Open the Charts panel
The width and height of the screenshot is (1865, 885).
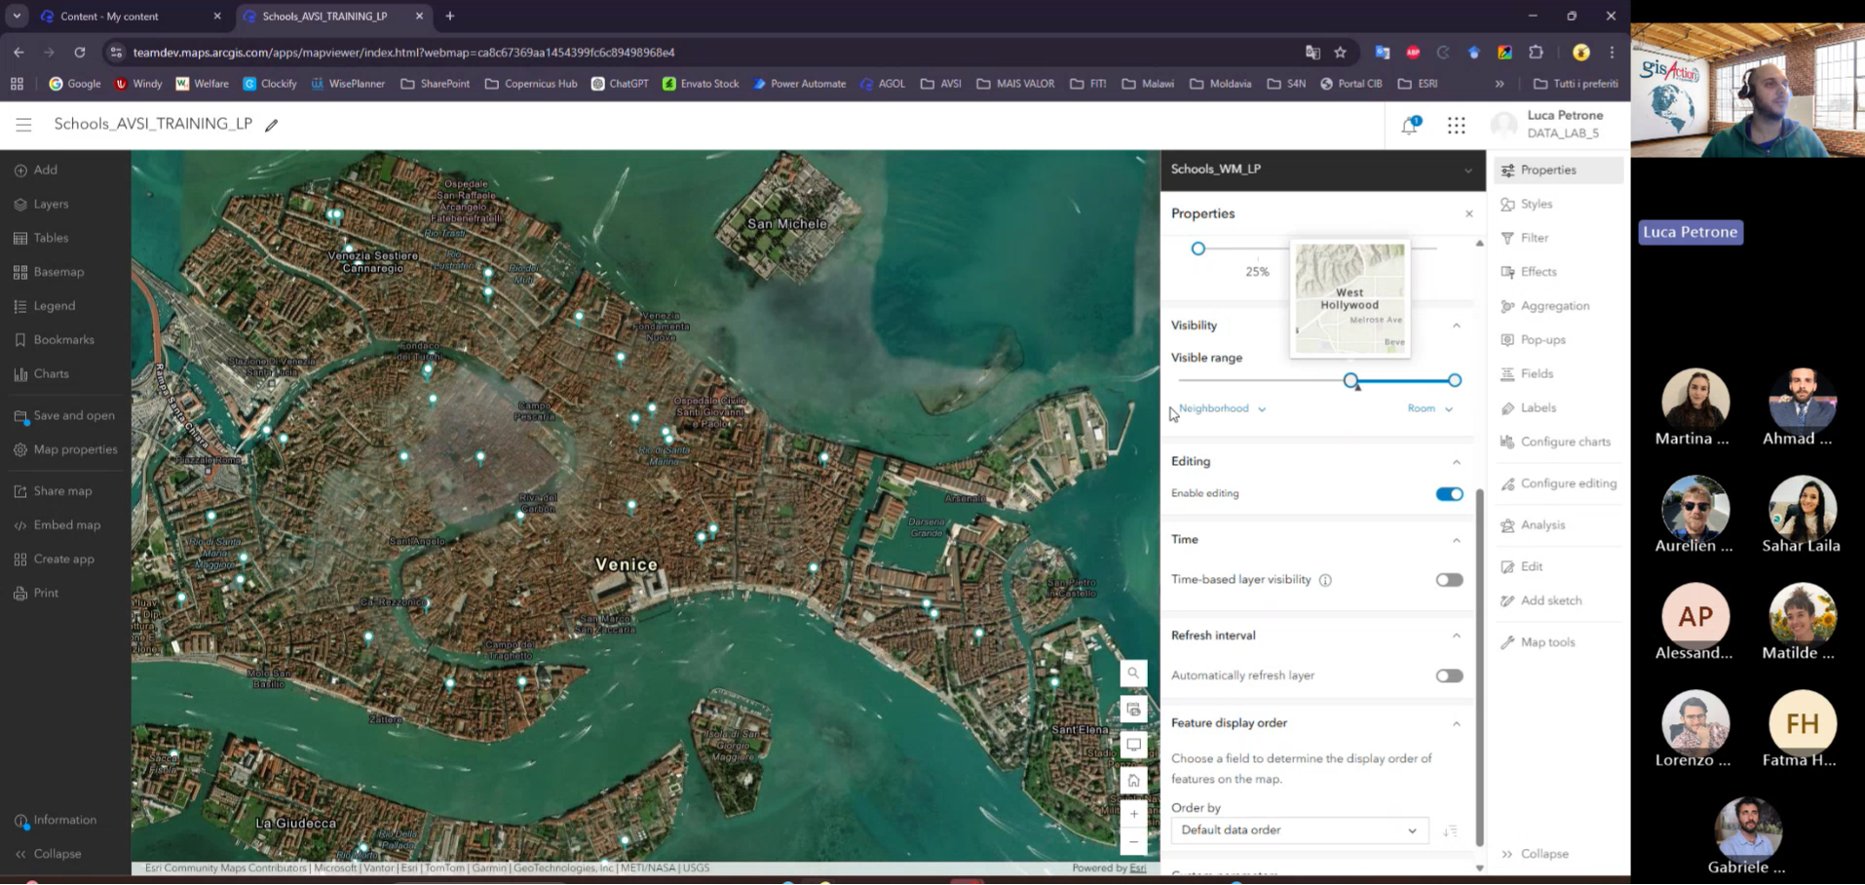tap(42, 374)
